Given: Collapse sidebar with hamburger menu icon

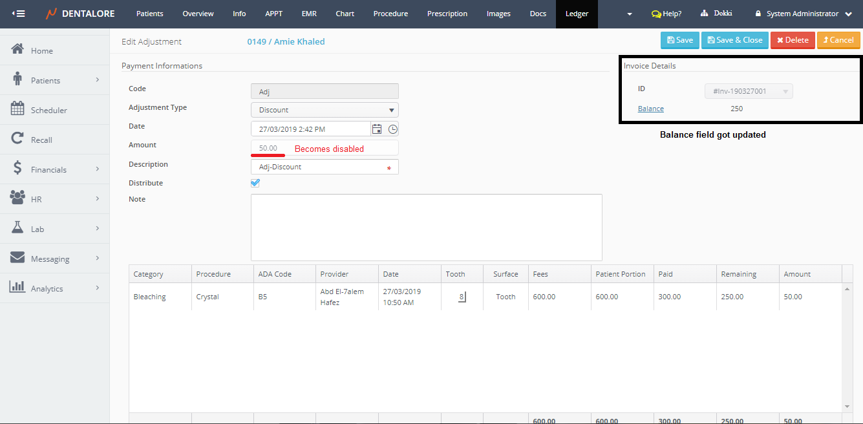Looking at the screenshot, I should [19, 14].
